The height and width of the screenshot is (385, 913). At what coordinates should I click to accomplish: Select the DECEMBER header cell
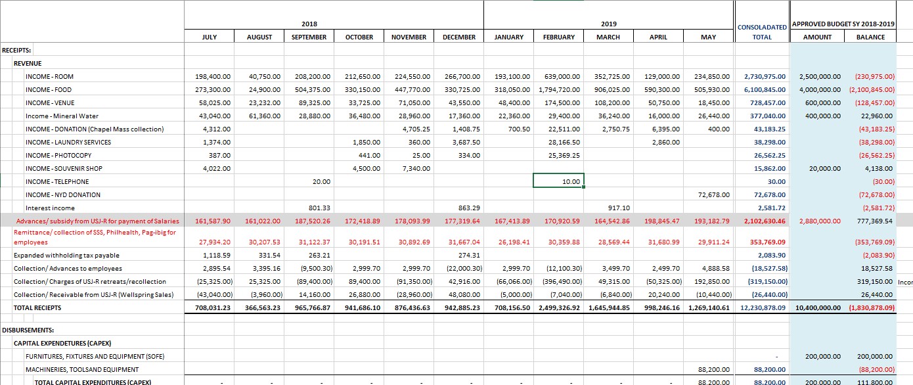(x=458, y=37)
